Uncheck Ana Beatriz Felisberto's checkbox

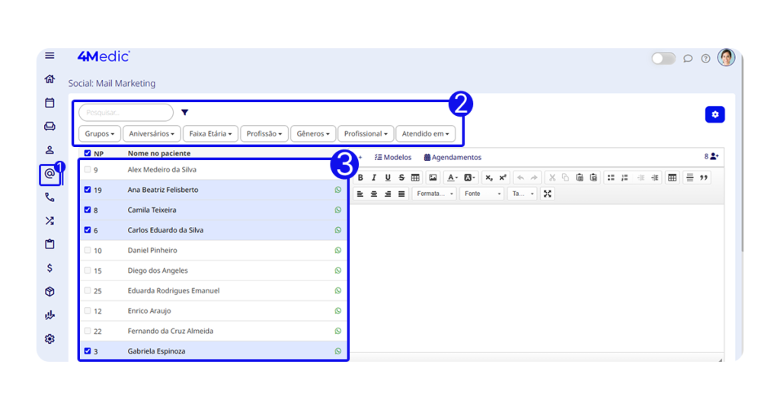tap(88, 190)
